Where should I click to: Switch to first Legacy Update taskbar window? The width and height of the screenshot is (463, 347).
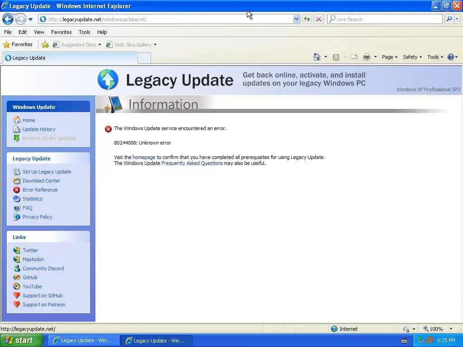point(84,341)
